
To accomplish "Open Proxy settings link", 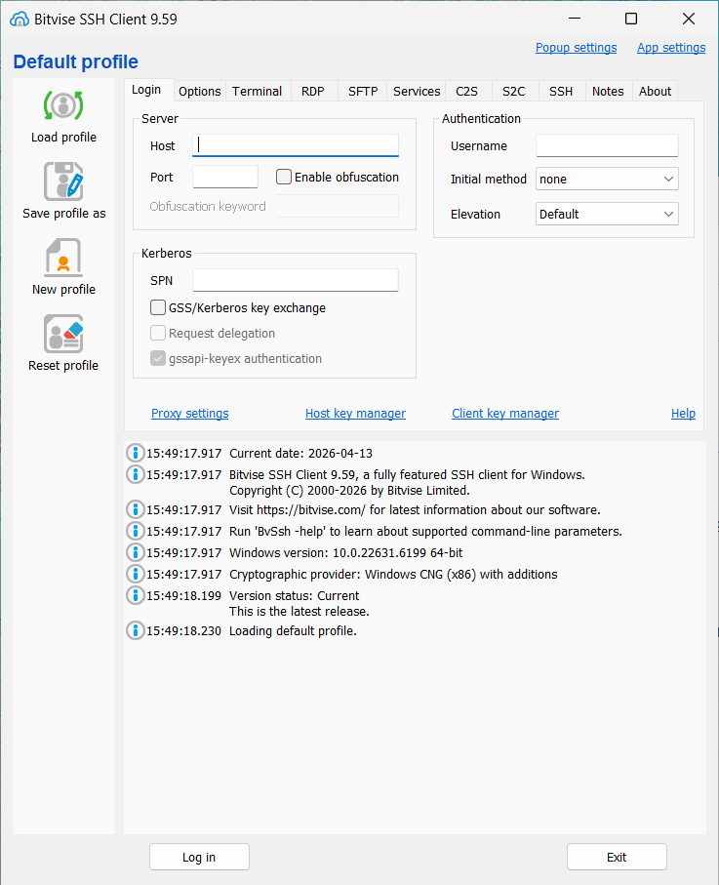I will pyautogui.click(x=189, y=413).
